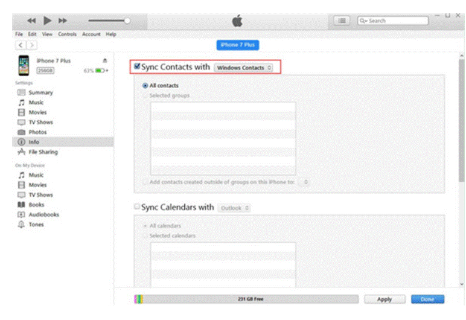Viewport: 466px width, 320px height.
Task: Go forward with the right arrow button
Action: coord(32,45)
